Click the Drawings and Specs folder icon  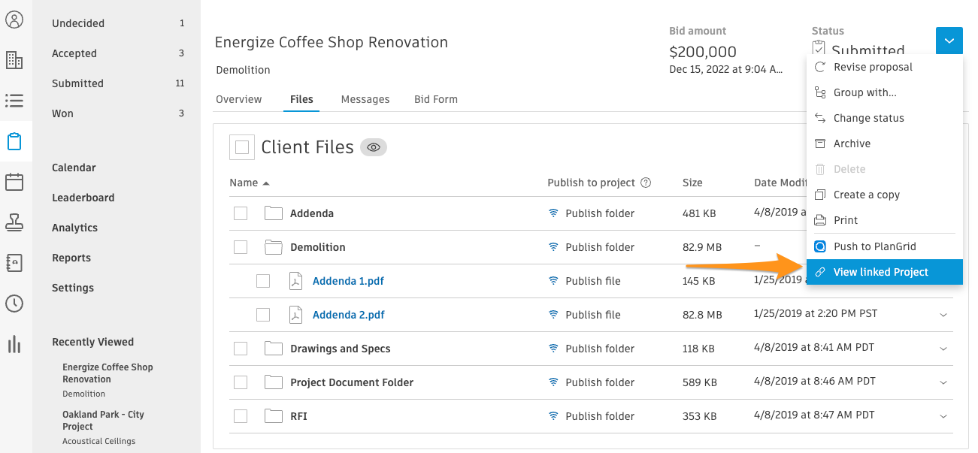point(273,349)
